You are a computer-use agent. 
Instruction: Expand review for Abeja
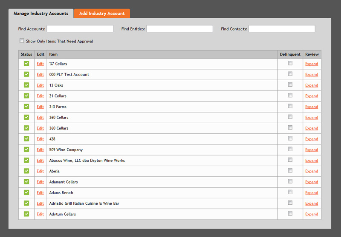click(x=312, y=171)
